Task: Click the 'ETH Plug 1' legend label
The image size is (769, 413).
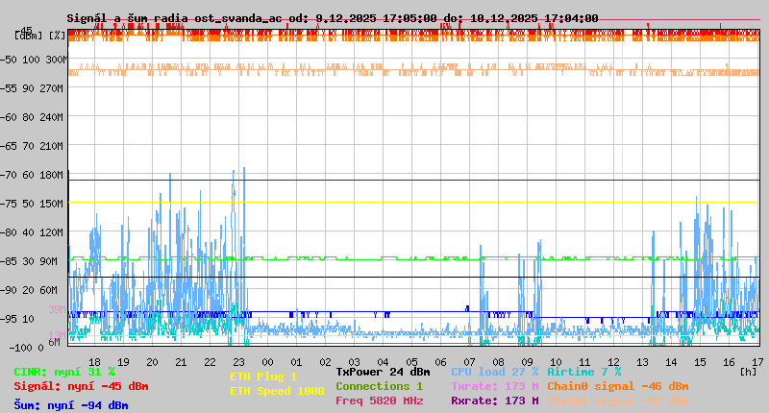Action: point(263,377)
